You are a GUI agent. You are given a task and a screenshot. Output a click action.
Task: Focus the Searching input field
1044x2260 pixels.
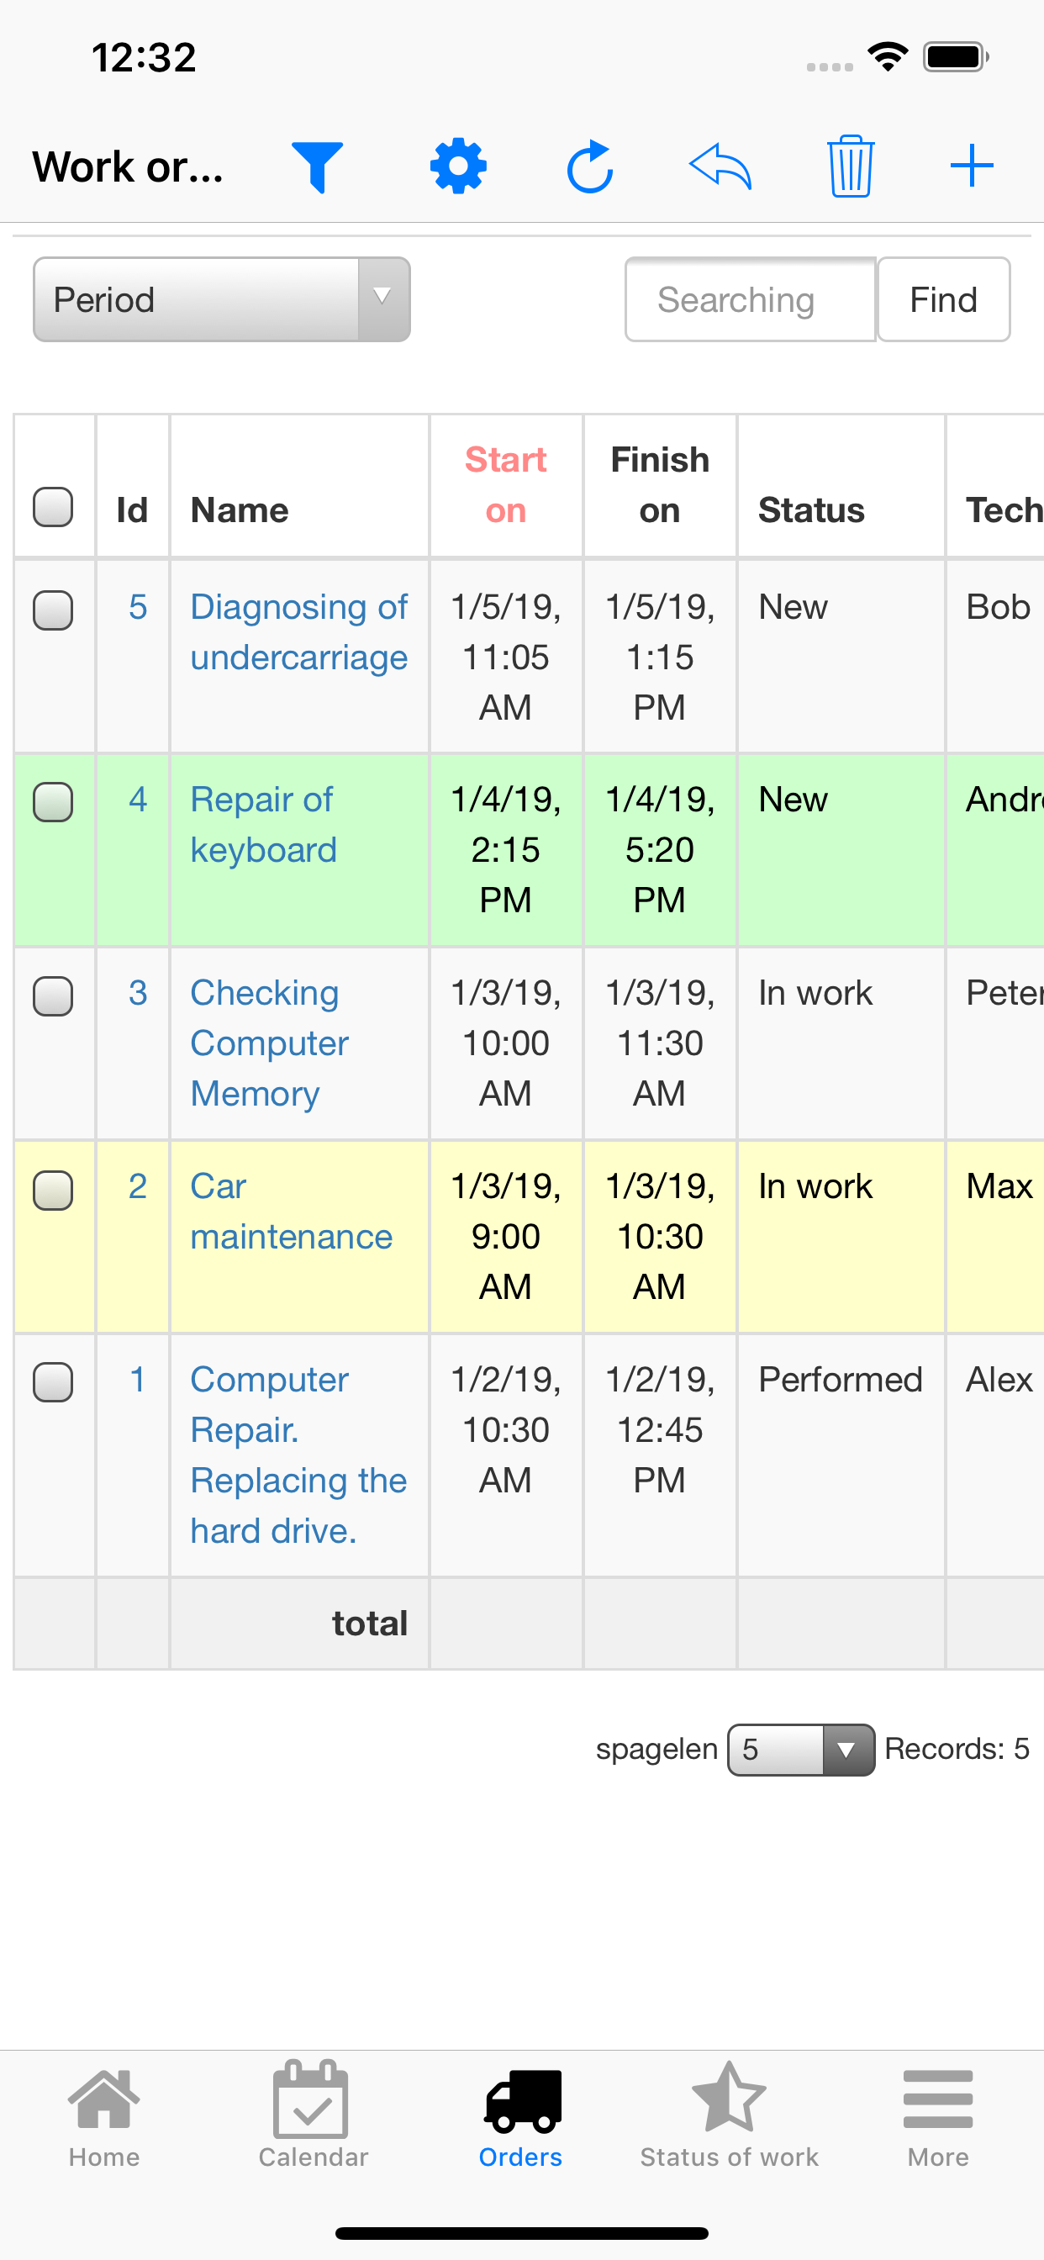point(750,300)
